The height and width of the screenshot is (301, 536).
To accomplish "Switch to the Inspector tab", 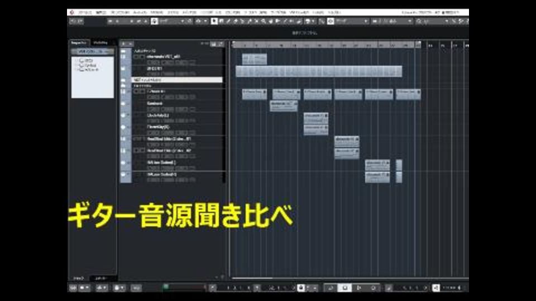I will pos(79,43).
